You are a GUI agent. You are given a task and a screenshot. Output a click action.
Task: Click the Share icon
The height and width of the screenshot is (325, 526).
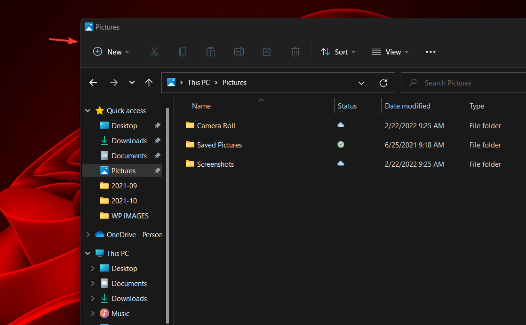(x=267, y=52)
